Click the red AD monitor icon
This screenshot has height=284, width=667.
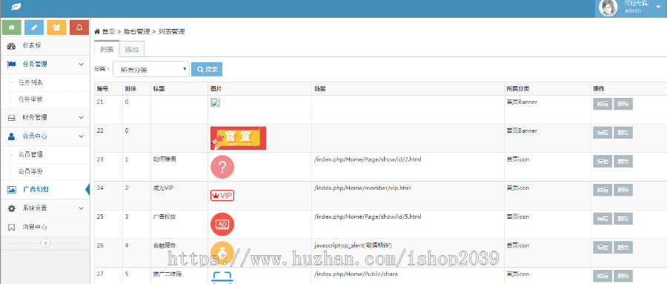222,224
